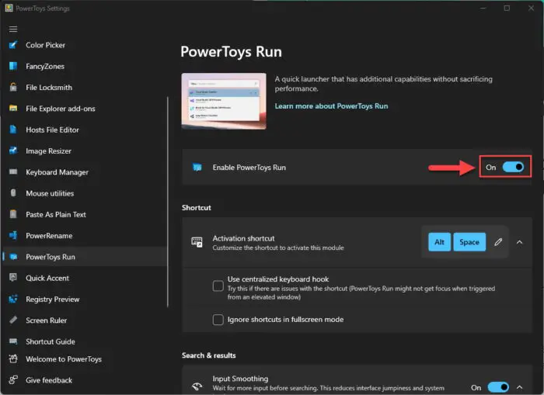Click the Mouse utilities icon
544x395 pixels.
click(13, 193)
